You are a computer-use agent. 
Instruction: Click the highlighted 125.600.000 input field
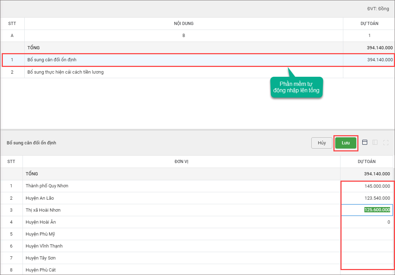[367, 210]
